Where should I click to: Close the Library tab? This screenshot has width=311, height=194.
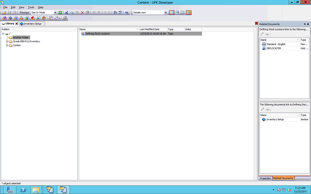(17, 24)
